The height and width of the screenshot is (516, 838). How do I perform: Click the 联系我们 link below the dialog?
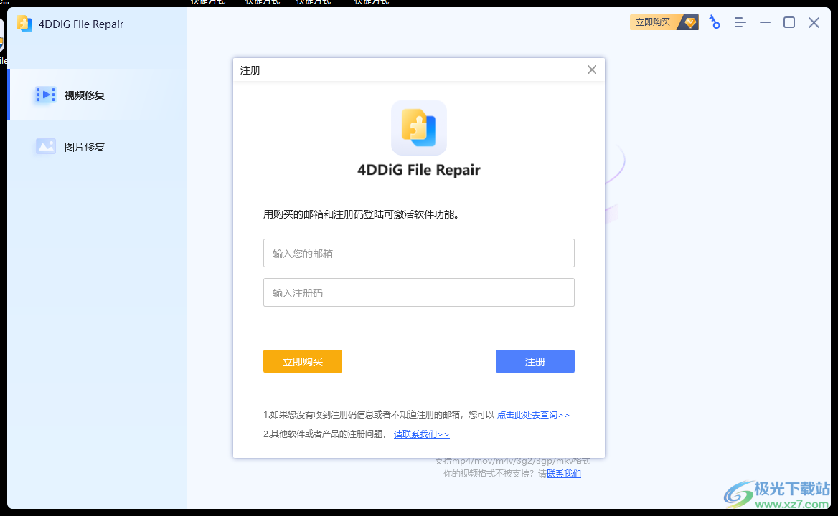563,473
